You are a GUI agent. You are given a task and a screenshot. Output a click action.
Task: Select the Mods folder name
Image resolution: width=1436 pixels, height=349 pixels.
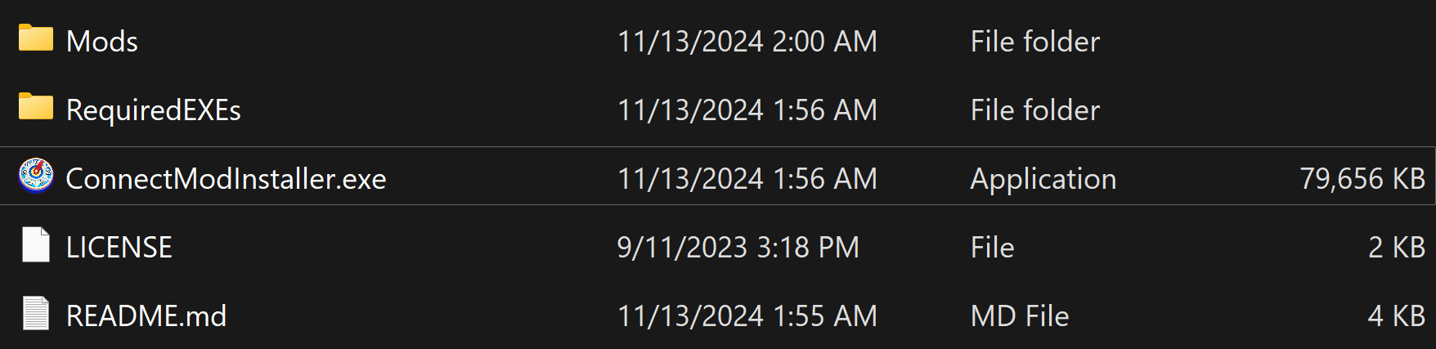(102, 42)
